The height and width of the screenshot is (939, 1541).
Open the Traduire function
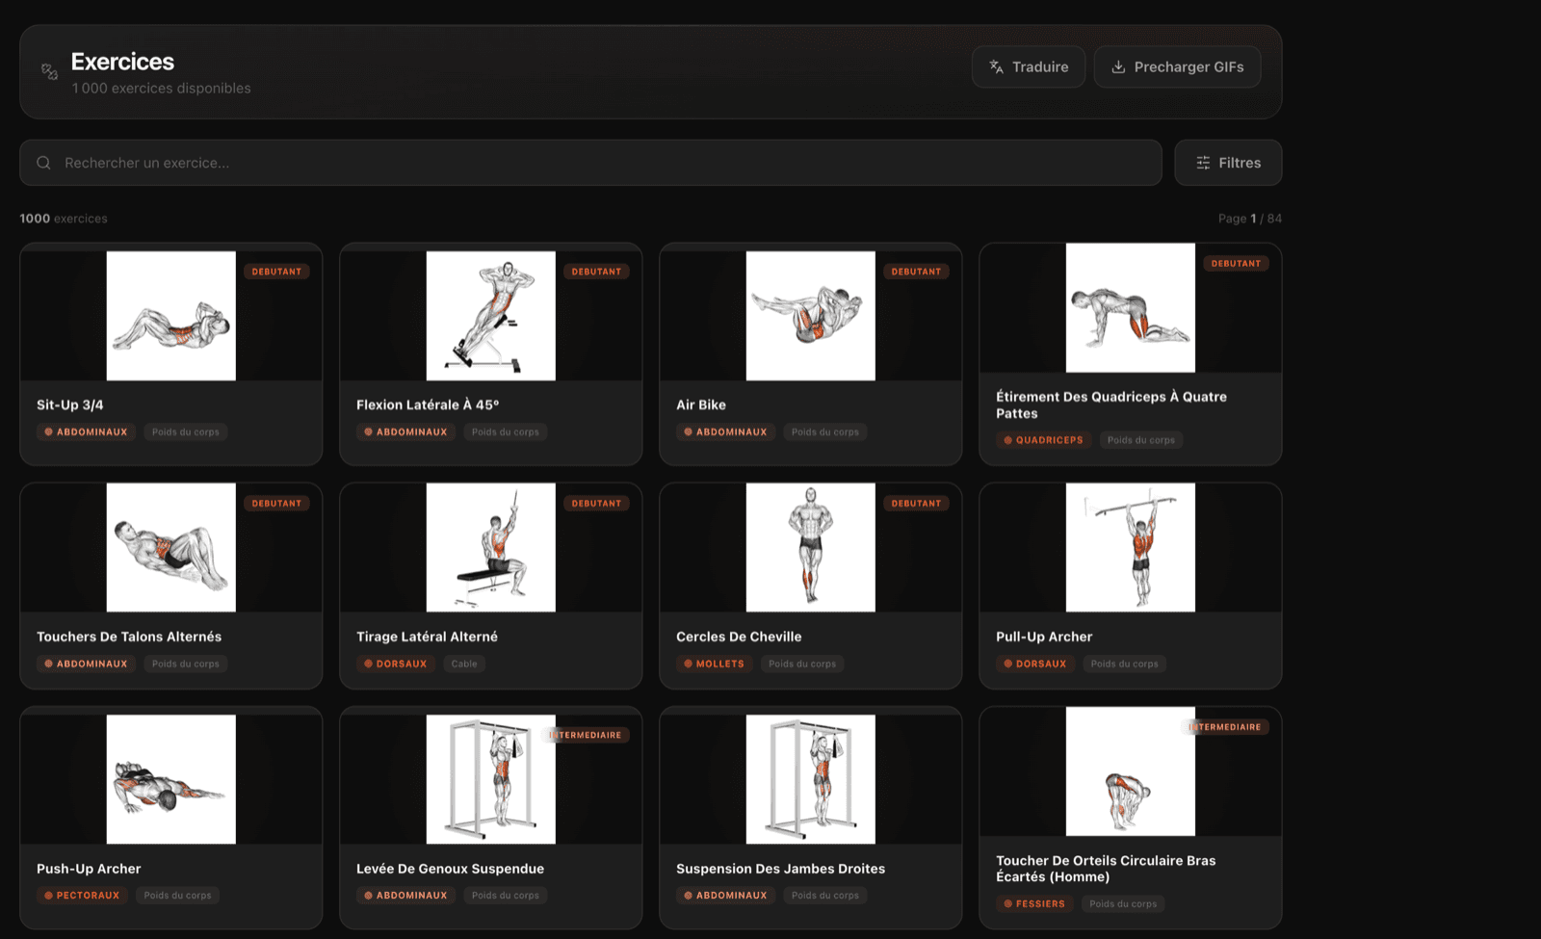click(1029, 66)
